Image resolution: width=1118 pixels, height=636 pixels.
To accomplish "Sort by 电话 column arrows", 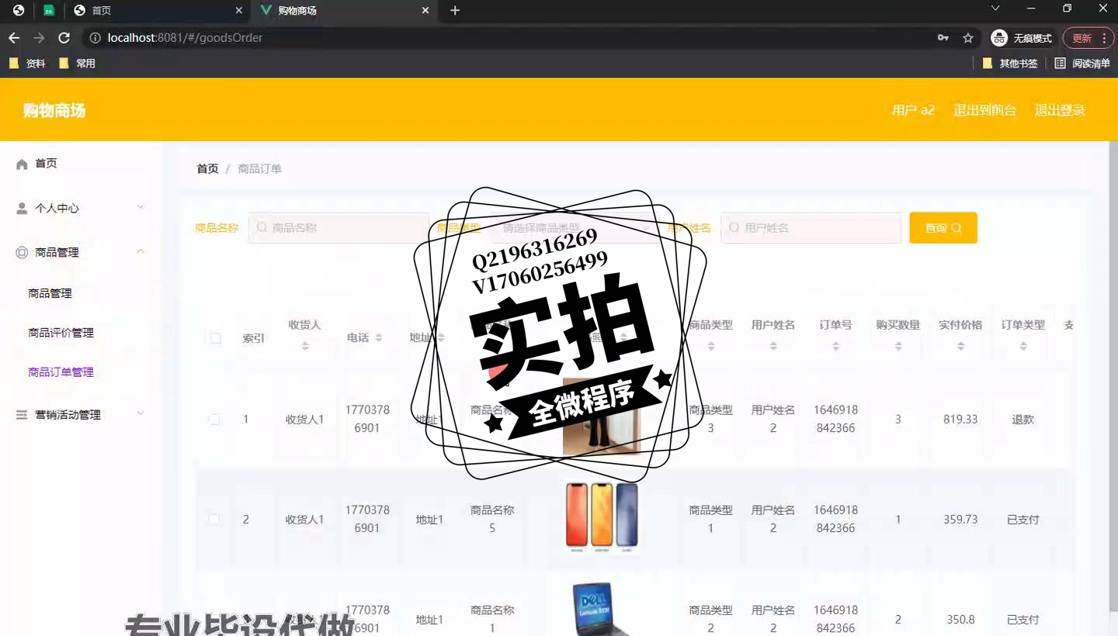I will (x=378, y=338).
